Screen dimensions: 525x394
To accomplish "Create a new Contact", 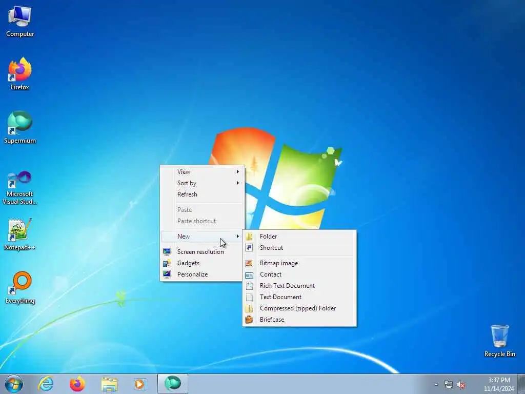I will 299,274.
